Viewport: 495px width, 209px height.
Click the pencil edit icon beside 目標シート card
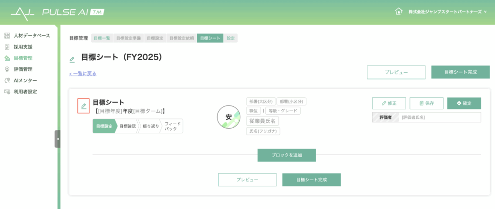(84, 106)
